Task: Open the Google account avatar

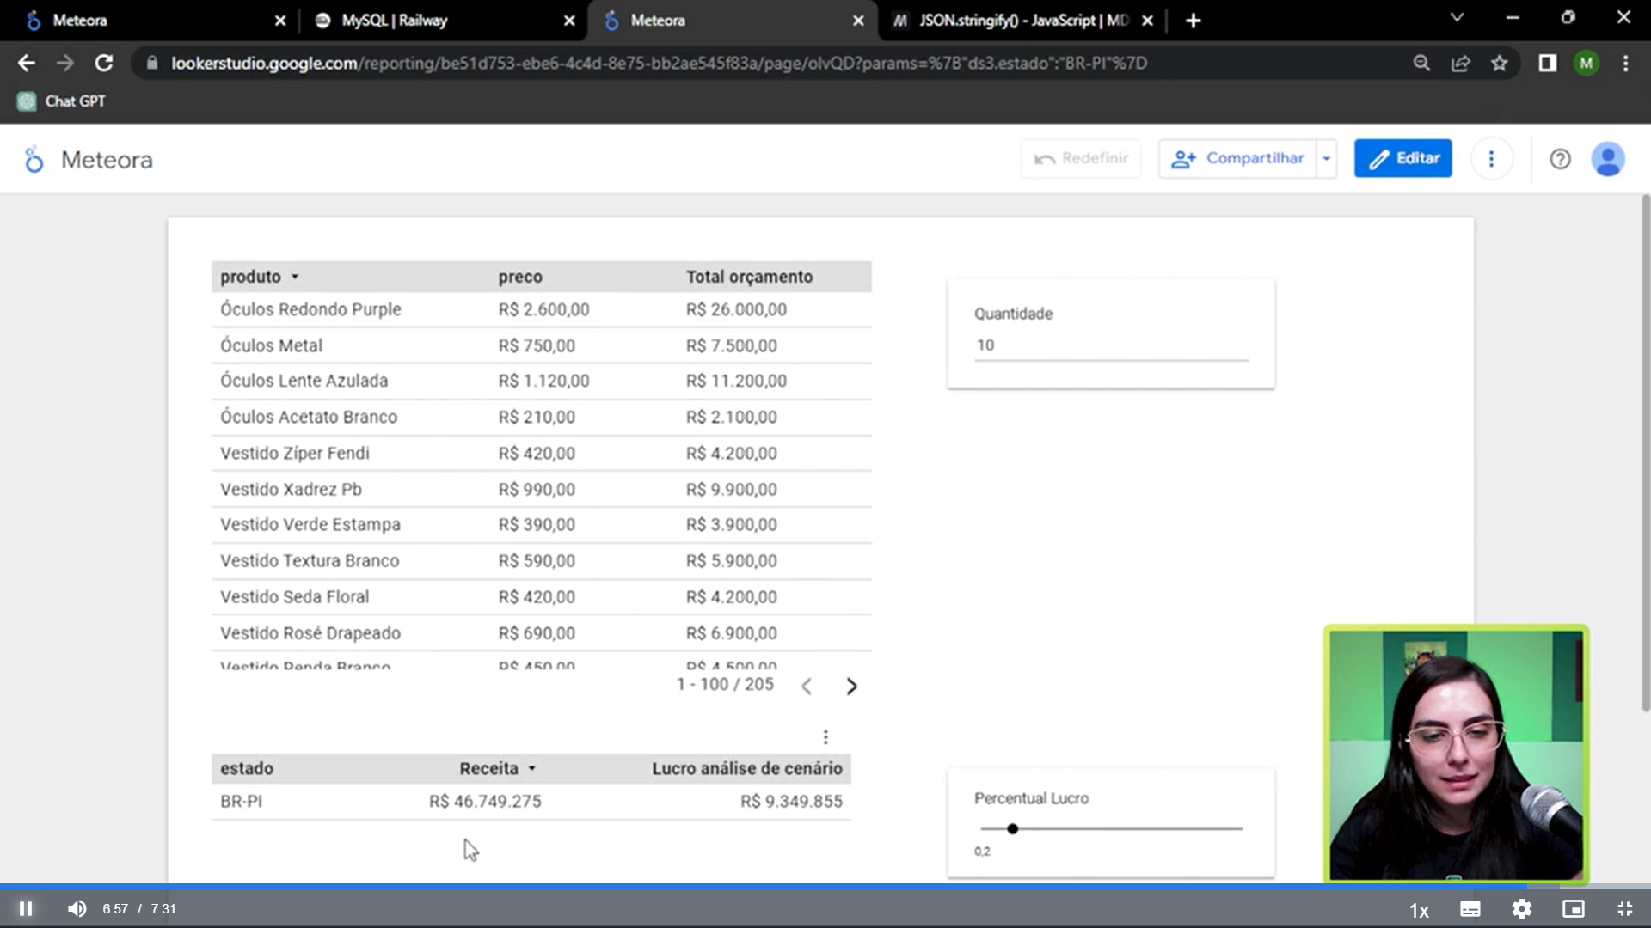Action: pos(1608,159)
